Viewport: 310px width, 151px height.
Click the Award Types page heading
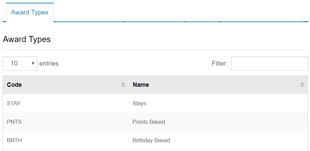(27, 39)
